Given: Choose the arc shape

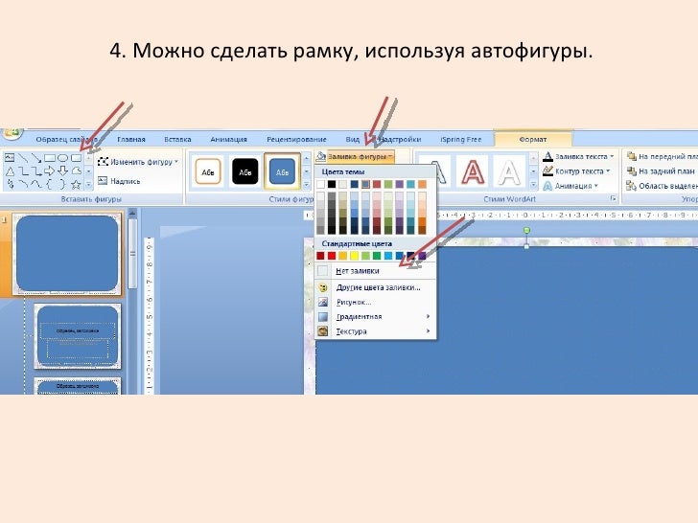Looking at the screenshot, I should coord(23,184).
